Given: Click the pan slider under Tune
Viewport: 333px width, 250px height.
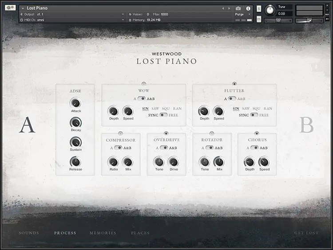Looking at the screenshot, I should 278,20.
